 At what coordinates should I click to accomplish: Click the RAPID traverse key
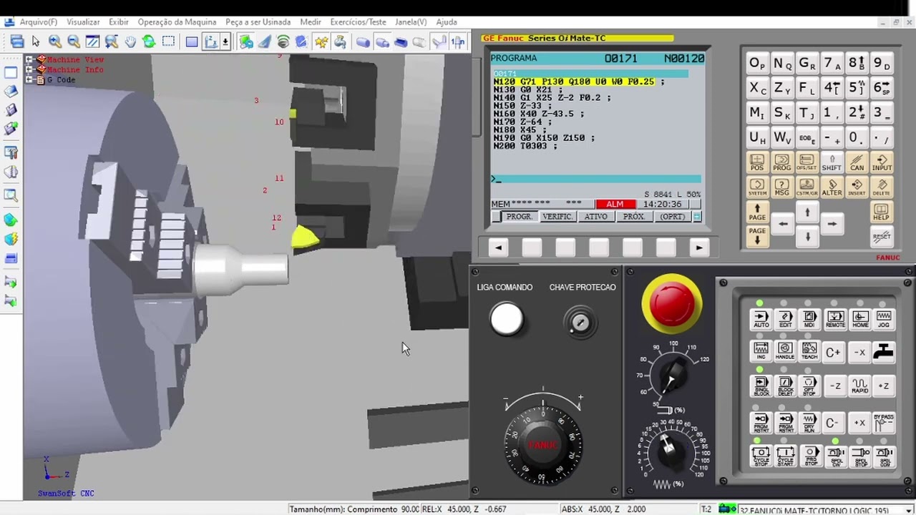(x=859, y=386)
